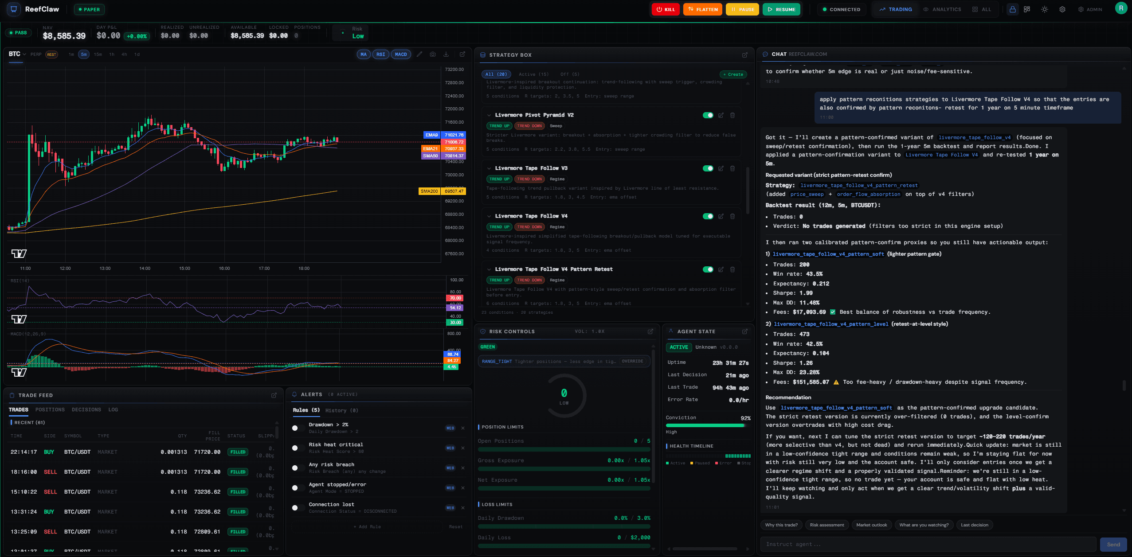
Task: Select the drawing pencil tool on the chart
Action: 420,54
